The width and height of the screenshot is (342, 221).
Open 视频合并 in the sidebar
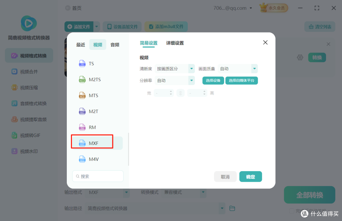click(29, 72)
